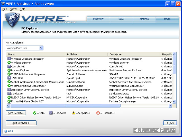Click the Machine Debug Manager description
182x137 pixels.
[x=123, y=101]
